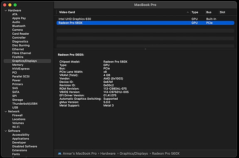The height and width of the screenshot is (158, 239).
Task: Select the Intel UHD Graphics 630 row
Action: (x=145, y=19)
